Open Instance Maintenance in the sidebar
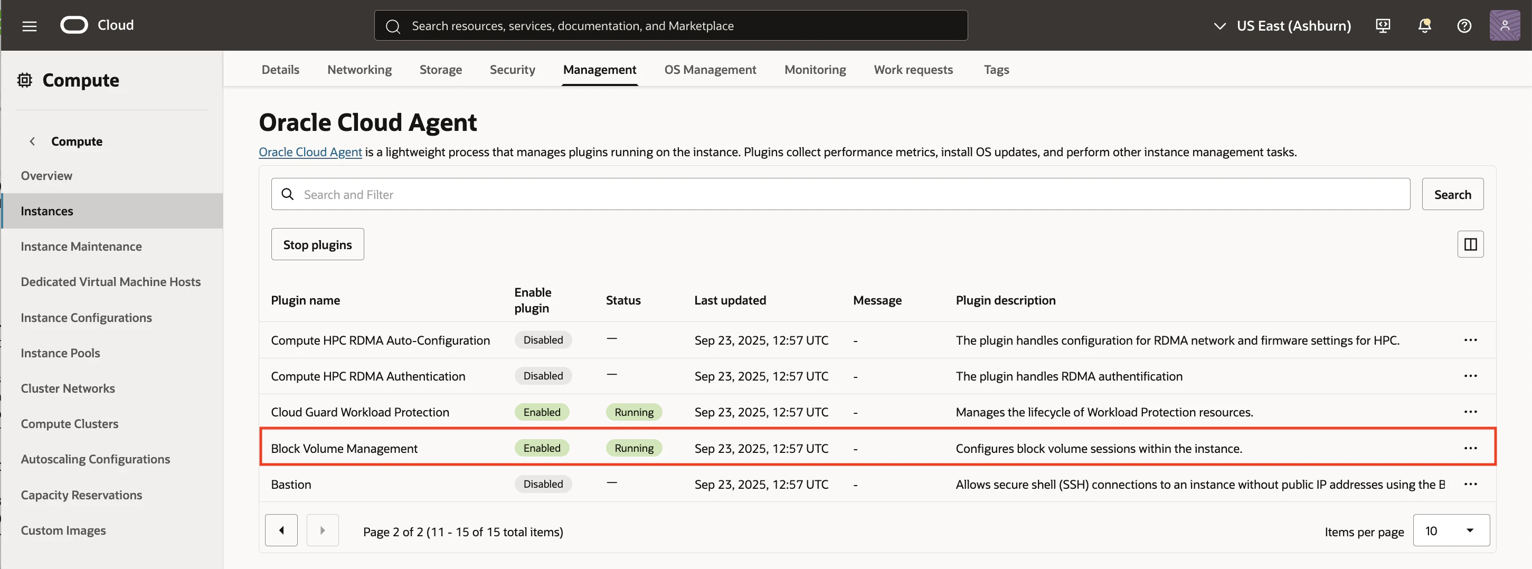Screen dimensions: 1532x569 [x=81, y=246]
